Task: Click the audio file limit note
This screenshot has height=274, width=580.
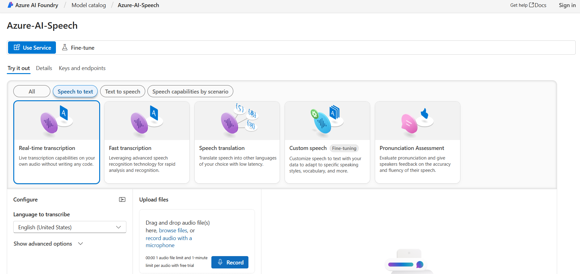Action: [x=176, y=262]
